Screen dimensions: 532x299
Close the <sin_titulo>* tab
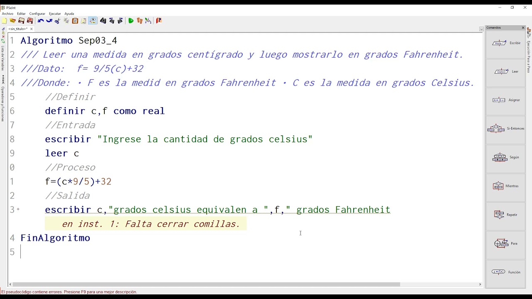pos(31,29)
